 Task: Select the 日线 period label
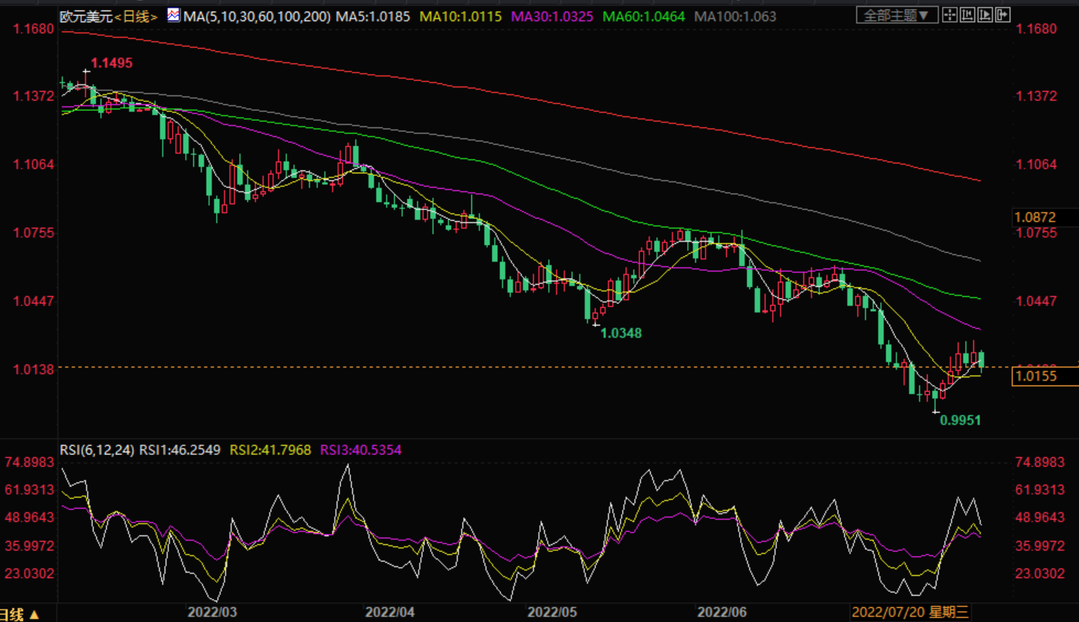click(136, 16)
